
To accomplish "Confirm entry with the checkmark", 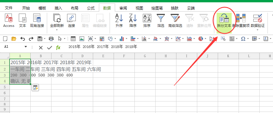I will tap(50, 47).
